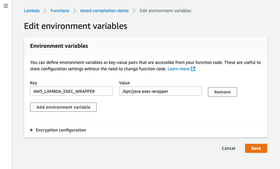Click the current Edit environment variables breadcrumb
This screenshot has height=169, width=280.
pos(165,11)
